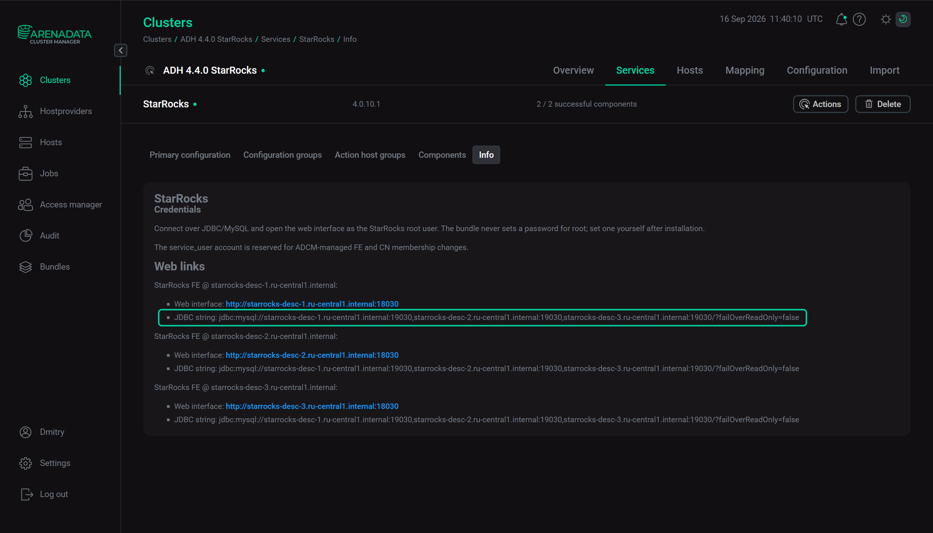Click the date and time display
The width and height of the screenshot is (933, 533).
[x=771, y=19]
